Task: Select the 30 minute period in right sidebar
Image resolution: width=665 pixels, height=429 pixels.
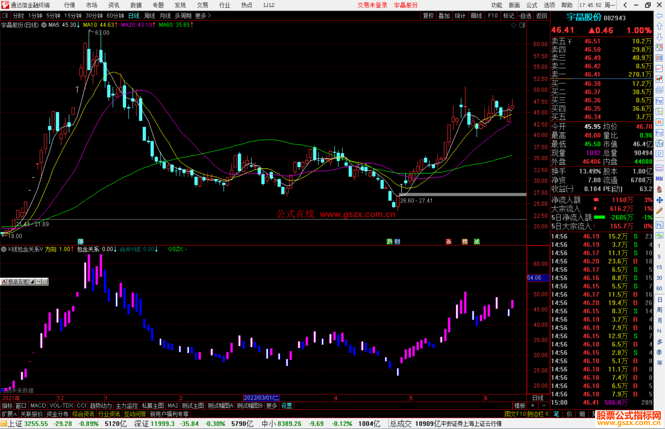Action: point(659,278)
